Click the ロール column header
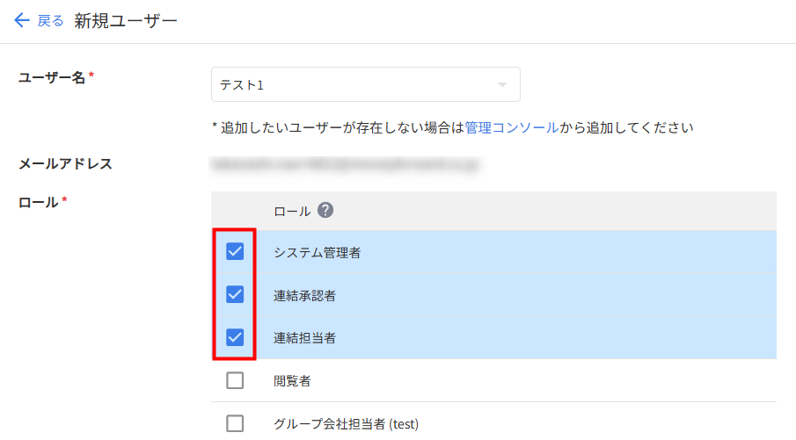 pos(292,212)
